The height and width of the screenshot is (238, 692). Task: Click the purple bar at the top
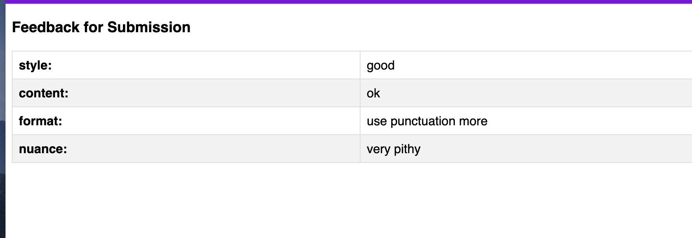(346, 2)
